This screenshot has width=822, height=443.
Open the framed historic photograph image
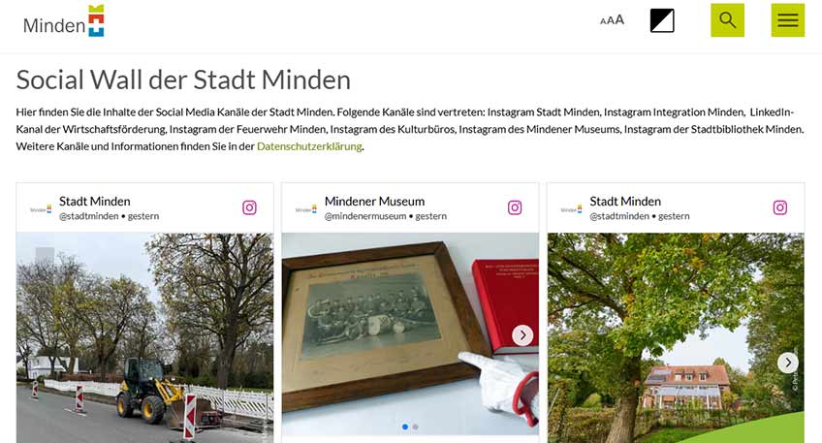point(410,333)
